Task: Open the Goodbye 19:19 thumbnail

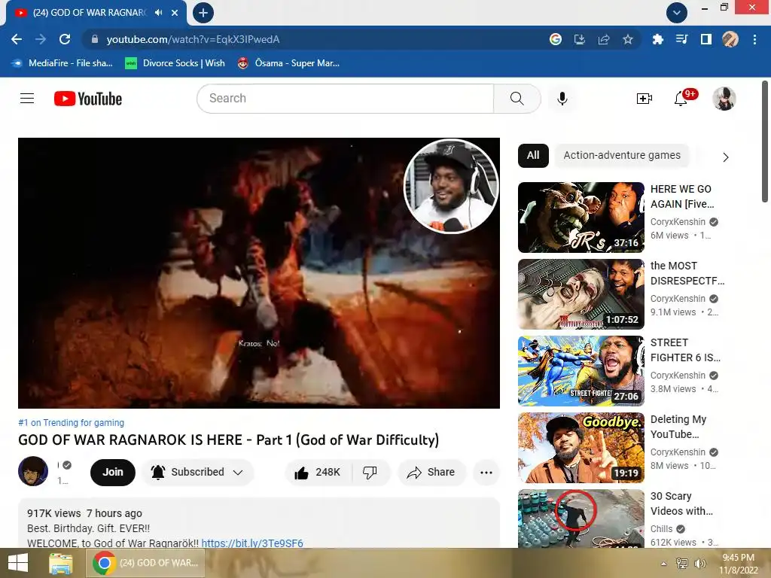Action: [581, 447]
